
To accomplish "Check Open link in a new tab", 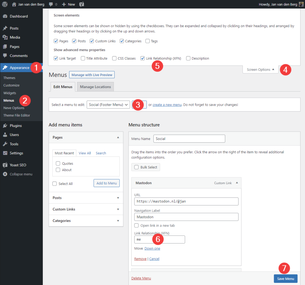I will pos(136,226).
